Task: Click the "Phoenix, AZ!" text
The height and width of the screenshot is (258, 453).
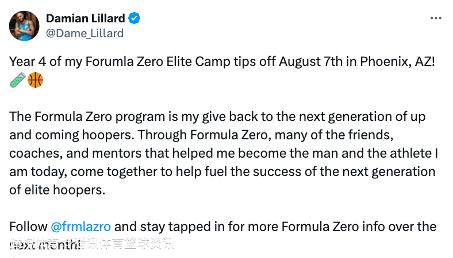Action: coord(397,62)
